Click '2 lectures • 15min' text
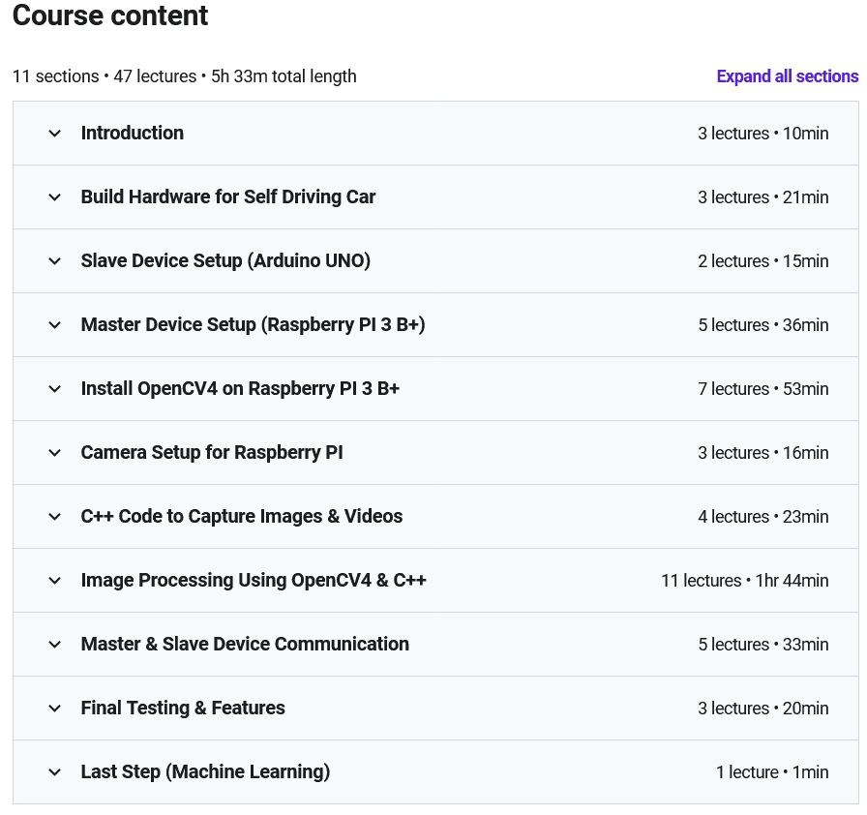This screenshot has height=815, width=867. point(763,261)
